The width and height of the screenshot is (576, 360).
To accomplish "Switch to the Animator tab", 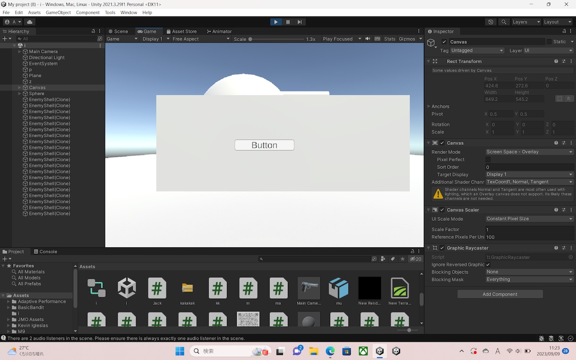I will click(x=220, y=31).
